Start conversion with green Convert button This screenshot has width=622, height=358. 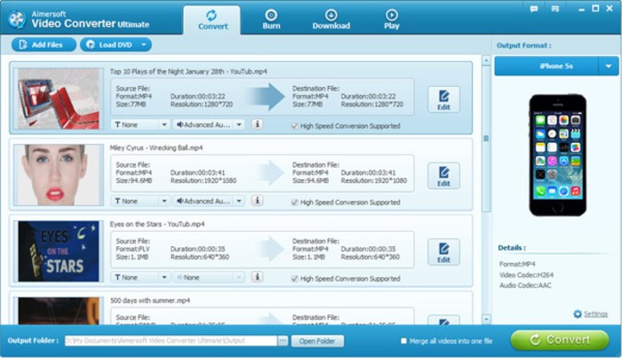[x=560, y=340]
